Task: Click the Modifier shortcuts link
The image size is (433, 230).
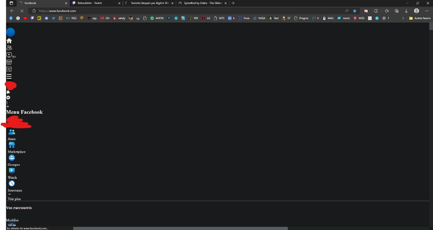Action: [x=12, y=220]
